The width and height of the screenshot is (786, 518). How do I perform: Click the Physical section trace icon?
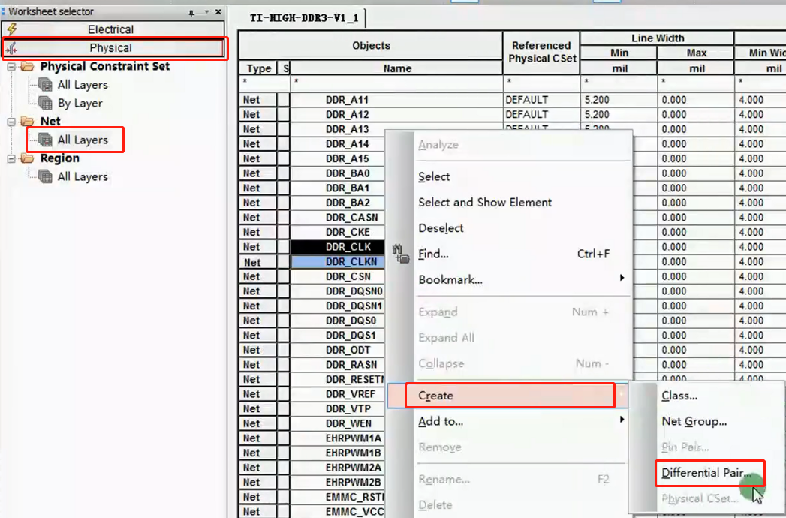[x=11, y=48]
